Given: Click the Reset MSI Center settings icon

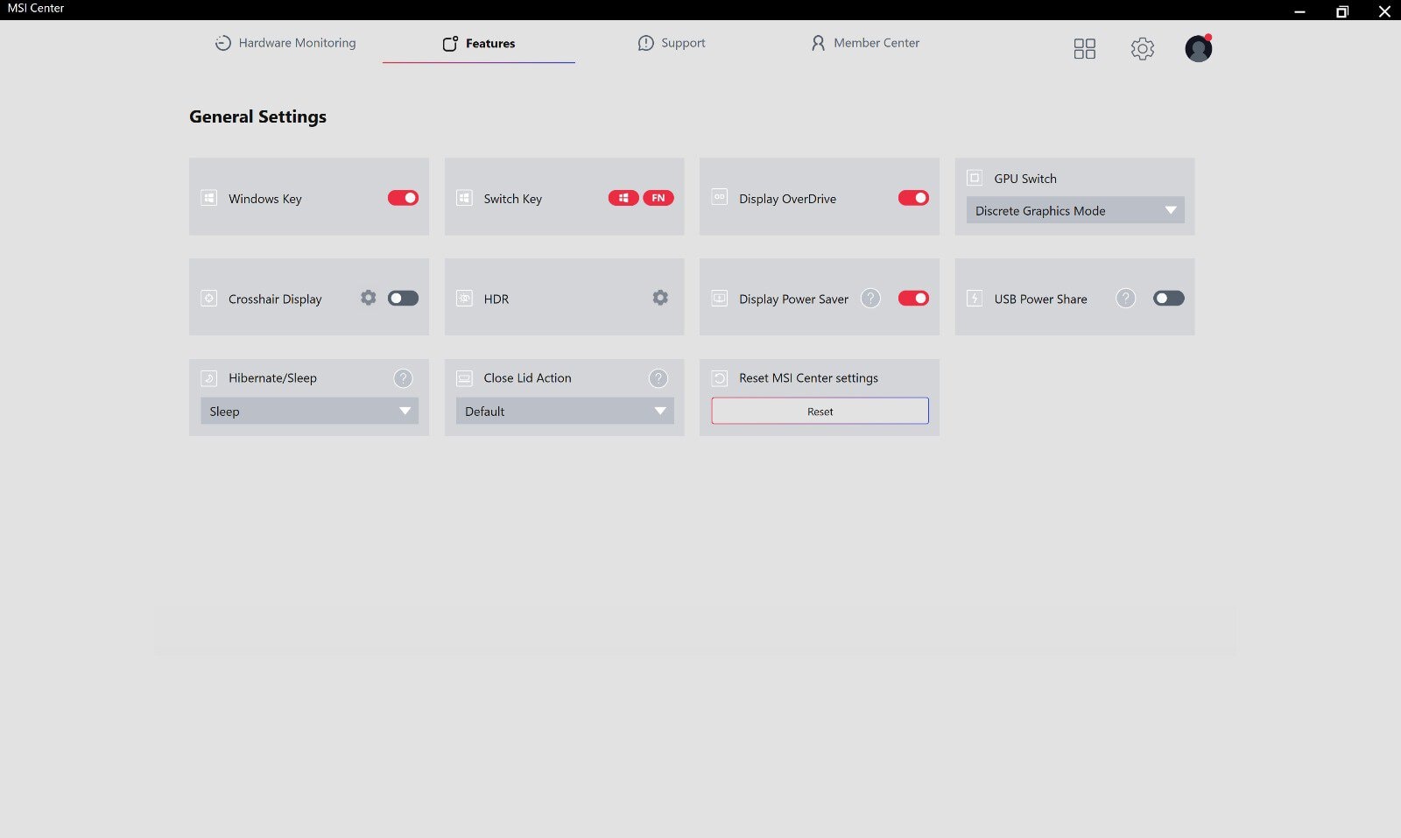Looking at the screenshot, I should [x=719, y=377].
